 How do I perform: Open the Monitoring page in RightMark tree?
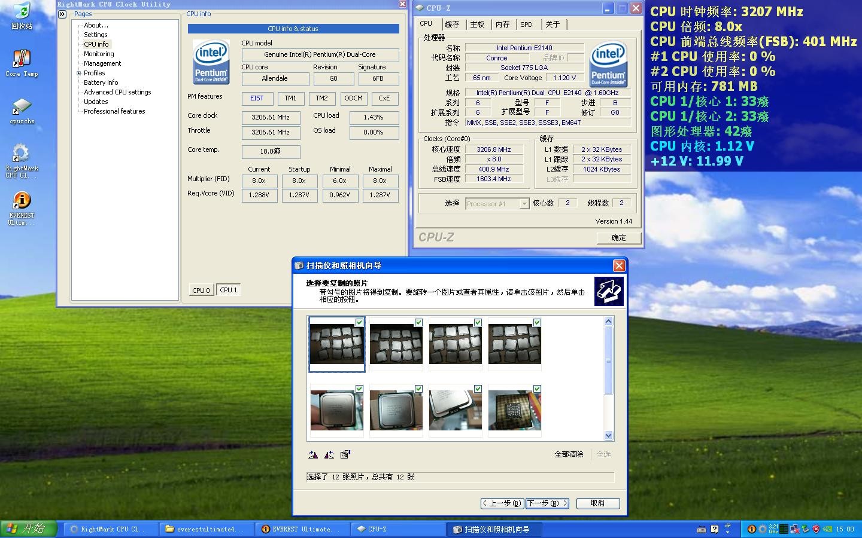pyautogui.click(x=99, y=54)
